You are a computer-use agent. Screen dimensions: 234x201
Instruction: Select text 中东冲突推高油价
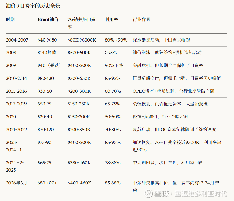[x=150, y=183]
